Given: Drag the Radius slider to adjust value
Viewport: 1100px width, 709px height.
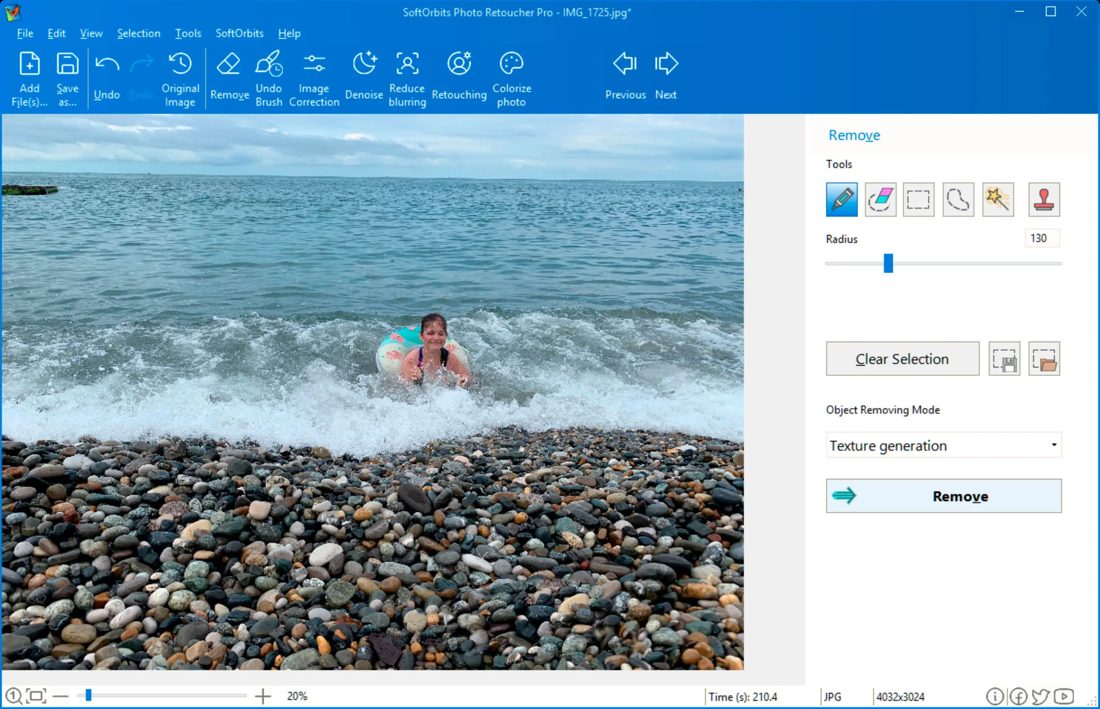Looking at the screenshot, I should [888, 263].
